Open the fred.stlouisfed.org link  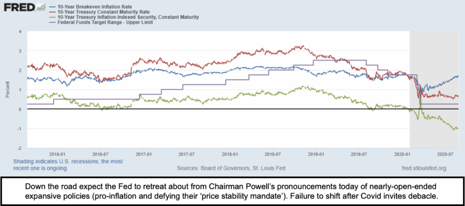(425, 168)
